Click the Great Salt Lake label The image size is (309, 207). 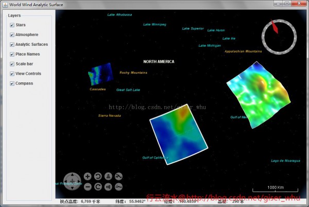[x=128, y=90]
